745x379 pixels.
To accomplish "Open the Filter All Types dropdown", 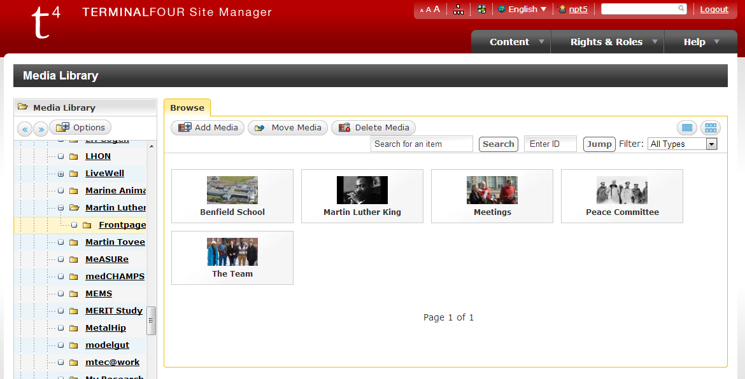I will [682, 144].
